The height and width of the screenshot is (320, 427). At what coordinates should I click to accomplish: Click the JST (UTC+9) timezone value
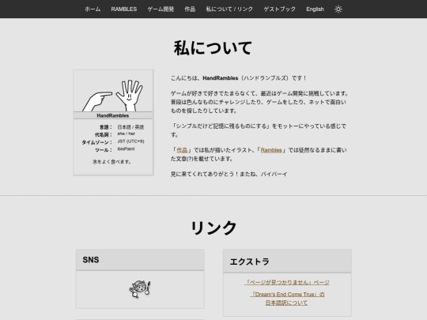[130, 141]
